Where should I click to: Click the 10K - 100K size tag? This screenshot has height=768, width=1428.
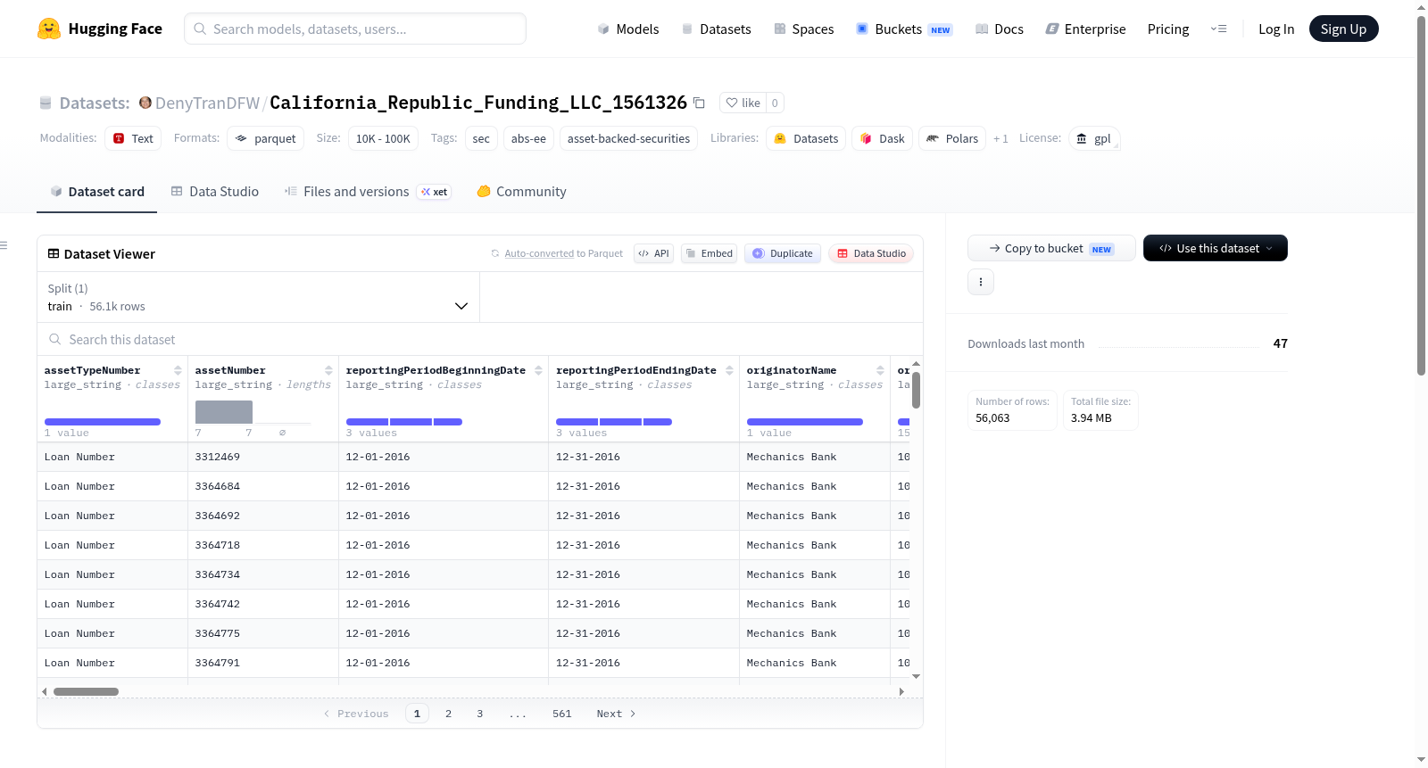tap(383, 138)
